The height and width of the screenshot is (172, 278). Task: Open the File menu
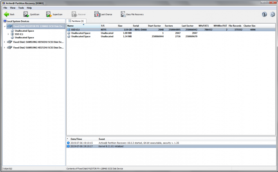click(5, 8)
